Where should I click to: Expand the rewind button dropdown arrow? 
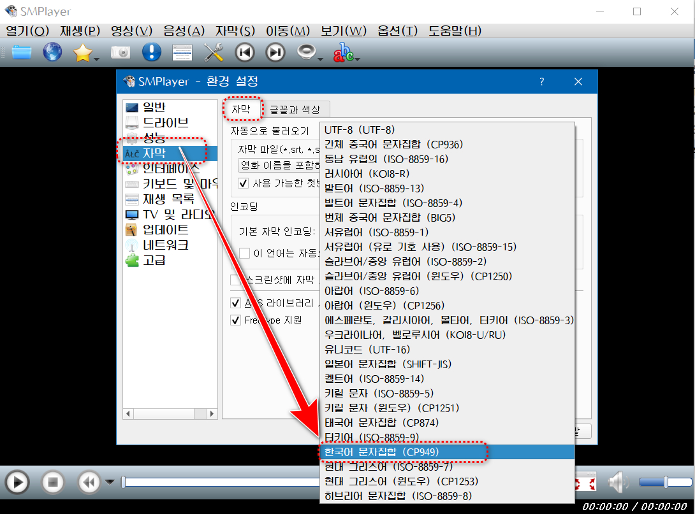point(110,482)
